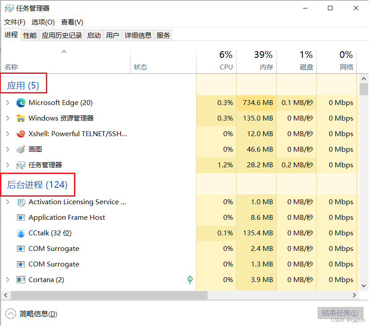Switch to the 启动 tab
Viewport: 372px width, 327px height.
[x=94, y=35]
